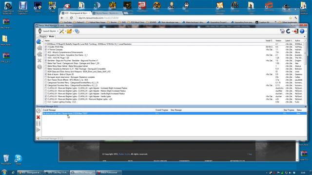The image size is (312, 175).
Task: Click the Launch Skyrim button
Action: tap(47, 31)
